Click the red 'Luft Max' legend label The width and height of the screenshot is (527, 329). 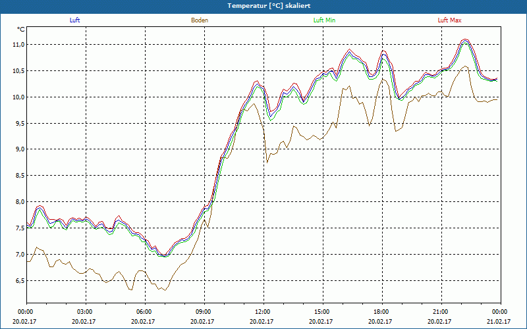point(449,20)
